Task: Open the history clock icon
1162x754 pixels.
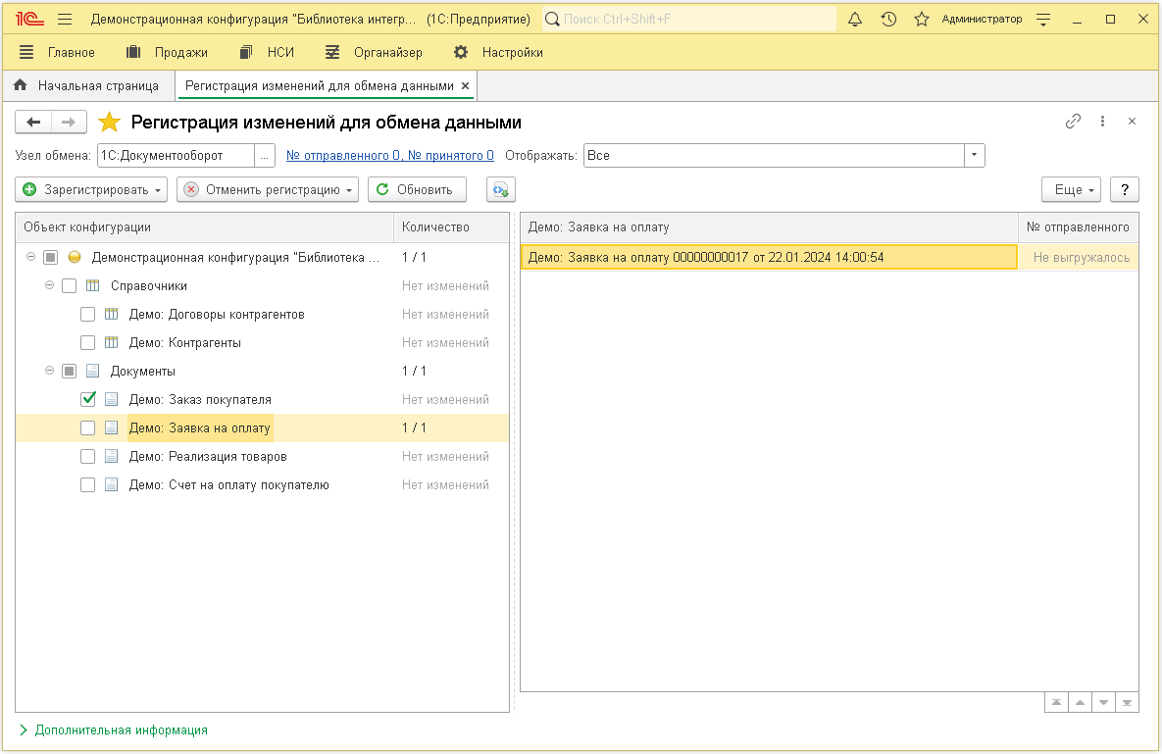Action: pos(888,19)
